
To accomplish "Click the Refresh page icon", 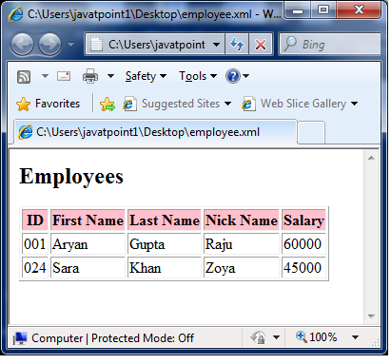I will click(237, 45).
